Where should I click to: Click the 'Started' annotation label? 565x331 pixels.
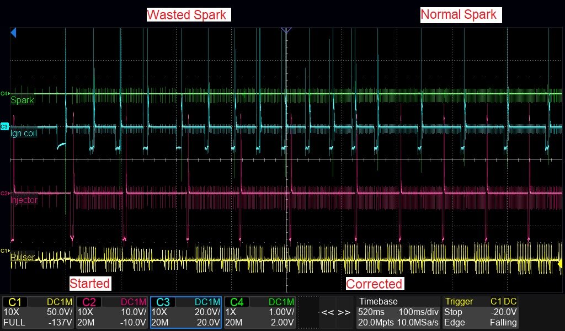point(90,284)
